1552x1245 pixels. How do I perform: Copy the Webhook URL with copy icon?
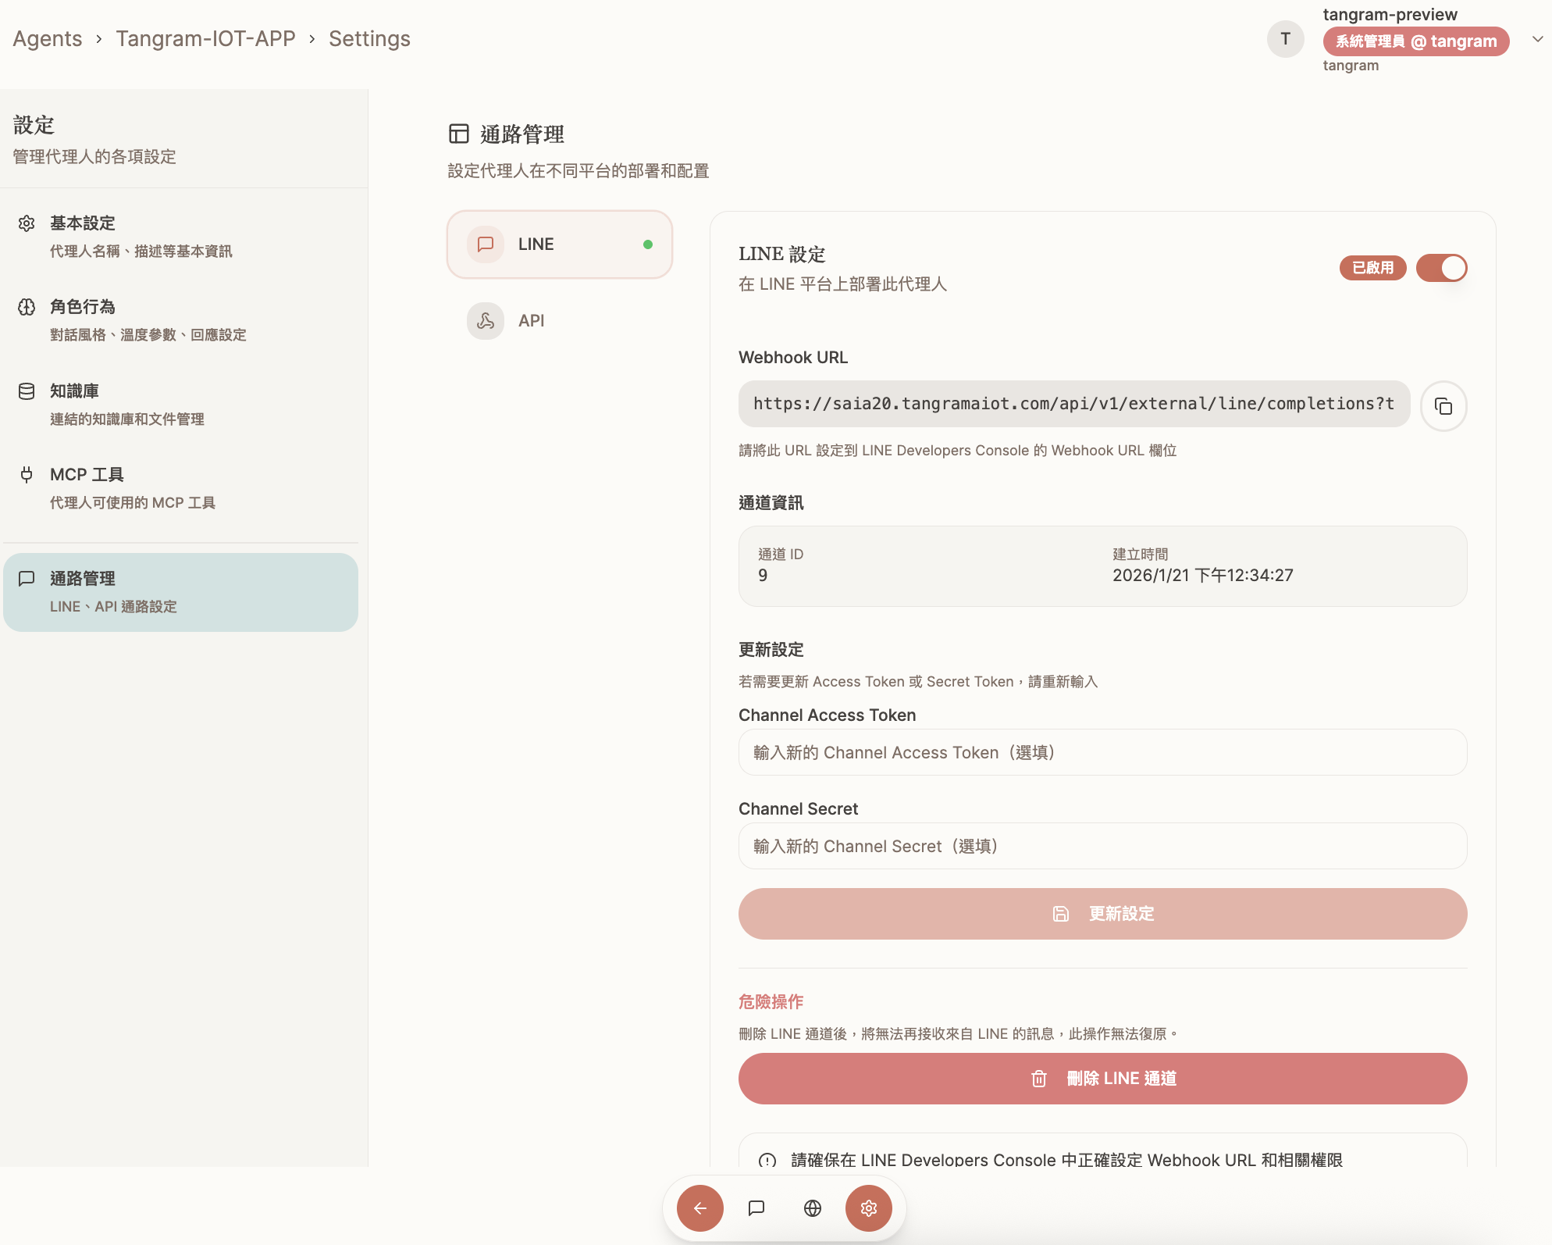[1443, 406]
